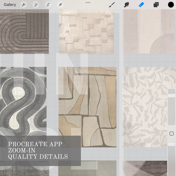176x176 pixels.
Task: Open the black active color picker
Action: pyautogui.click(x=171, y=5)
